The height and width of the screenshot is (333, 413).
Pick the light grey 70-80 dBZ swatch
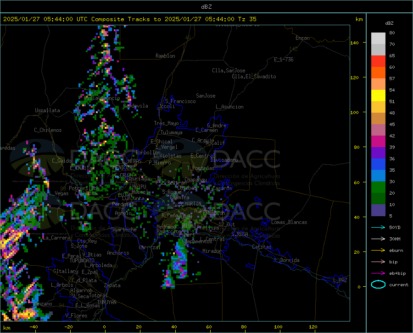coord(378,38)
